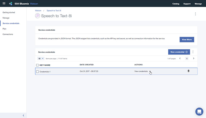Screen dimensions: 206x118
Task: Click the Oct 31, 2017 date cell
Action: coord(89,71)
